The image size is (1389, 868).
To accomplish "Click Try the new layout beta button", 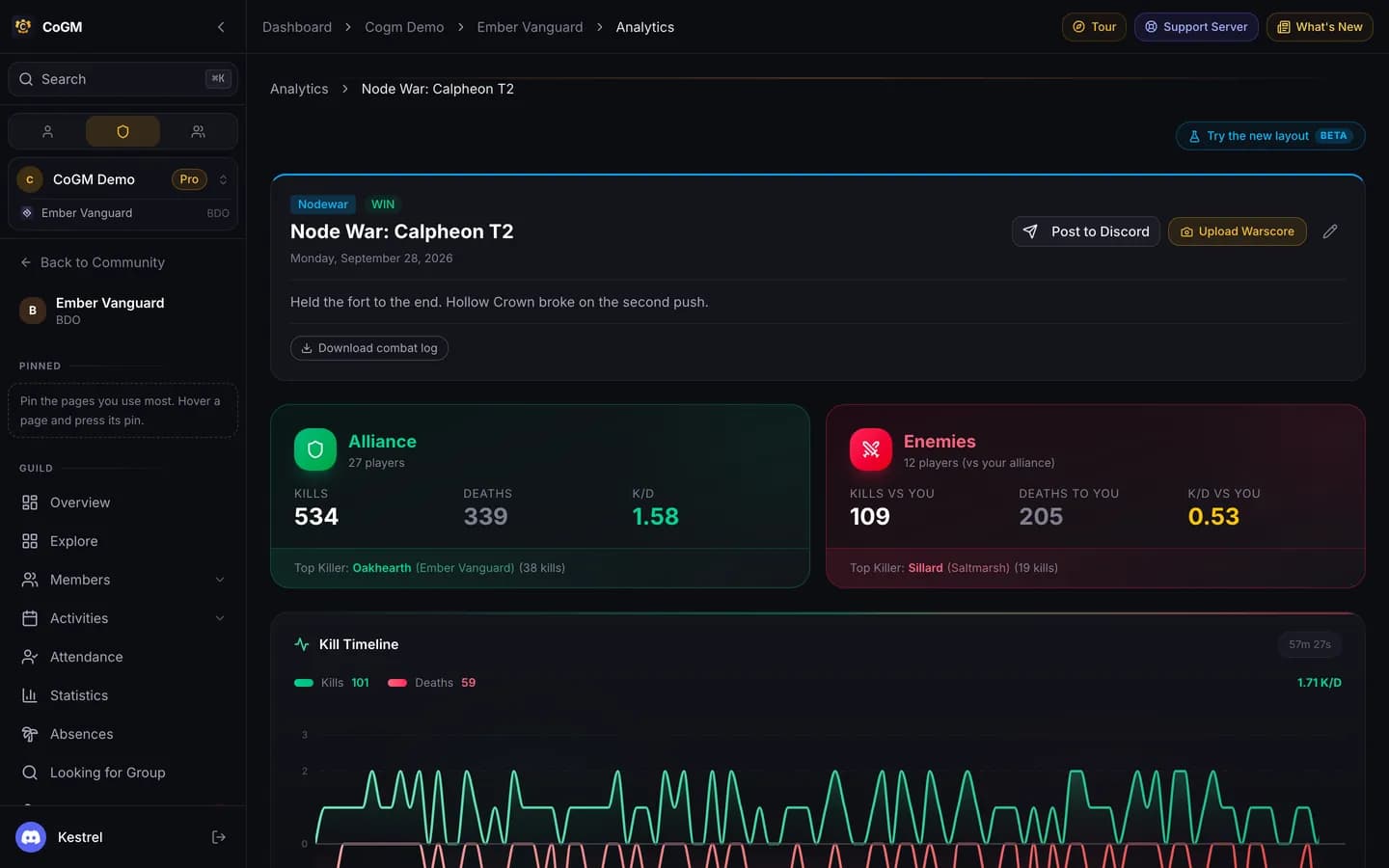I will [x=1270, y=136].
